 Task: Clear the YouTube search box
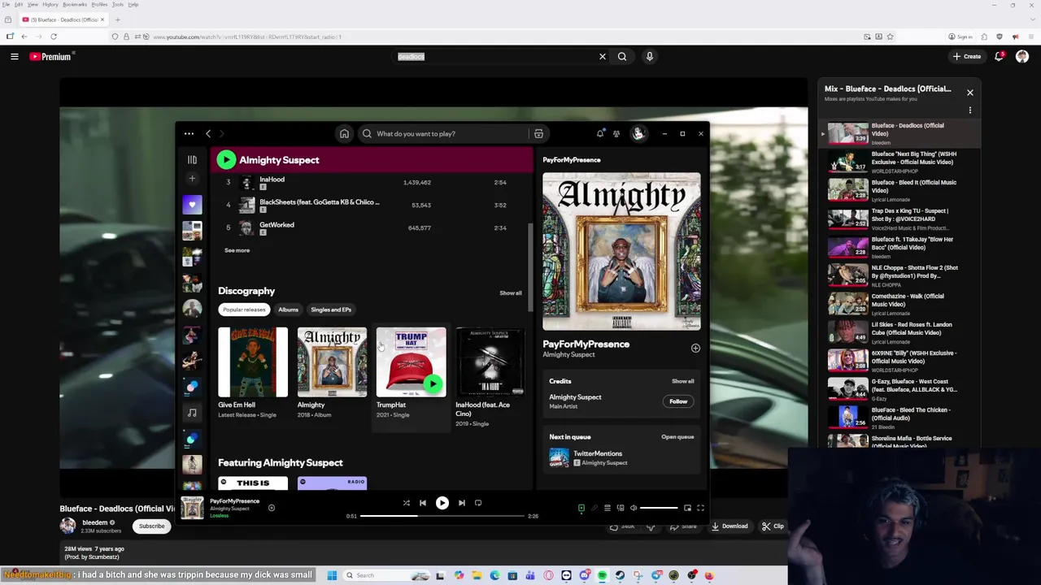coord(603,57)
